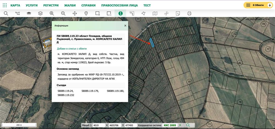Open the ТЕСТ menu
The width and height of the screenshot is (275, 129).
[147, 5]
